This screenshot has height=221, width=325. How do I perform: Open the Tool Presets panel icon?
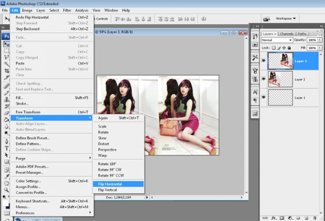coord(255,57)
